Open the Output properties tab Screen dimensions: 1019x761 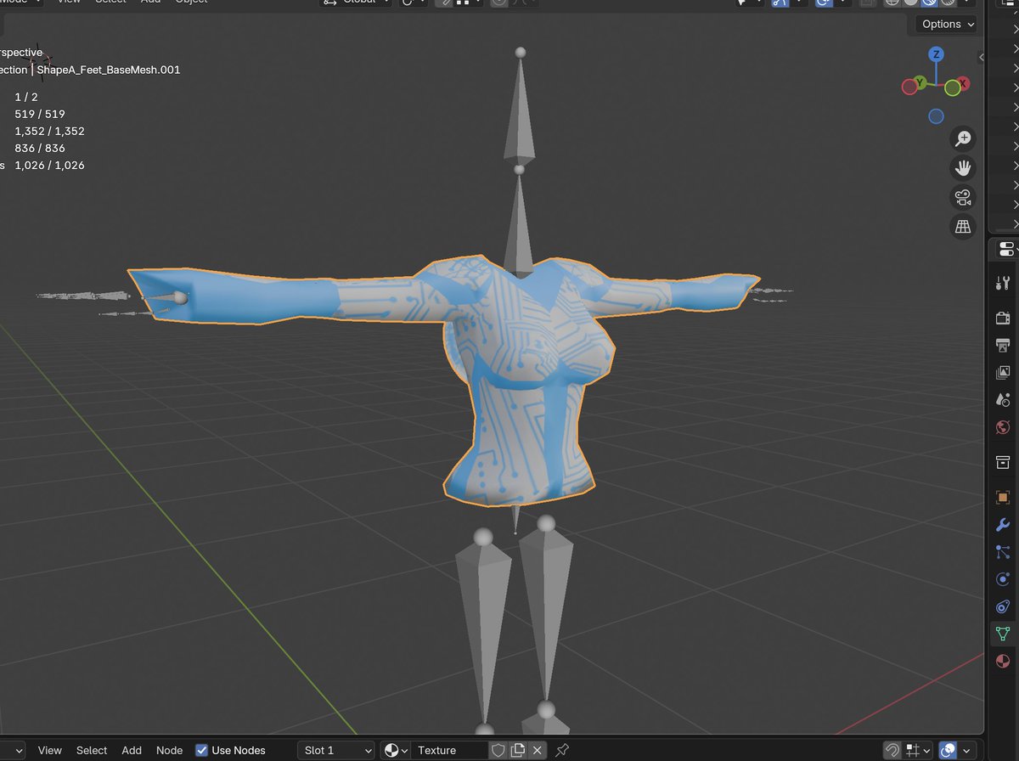[x=1003, y=345]
